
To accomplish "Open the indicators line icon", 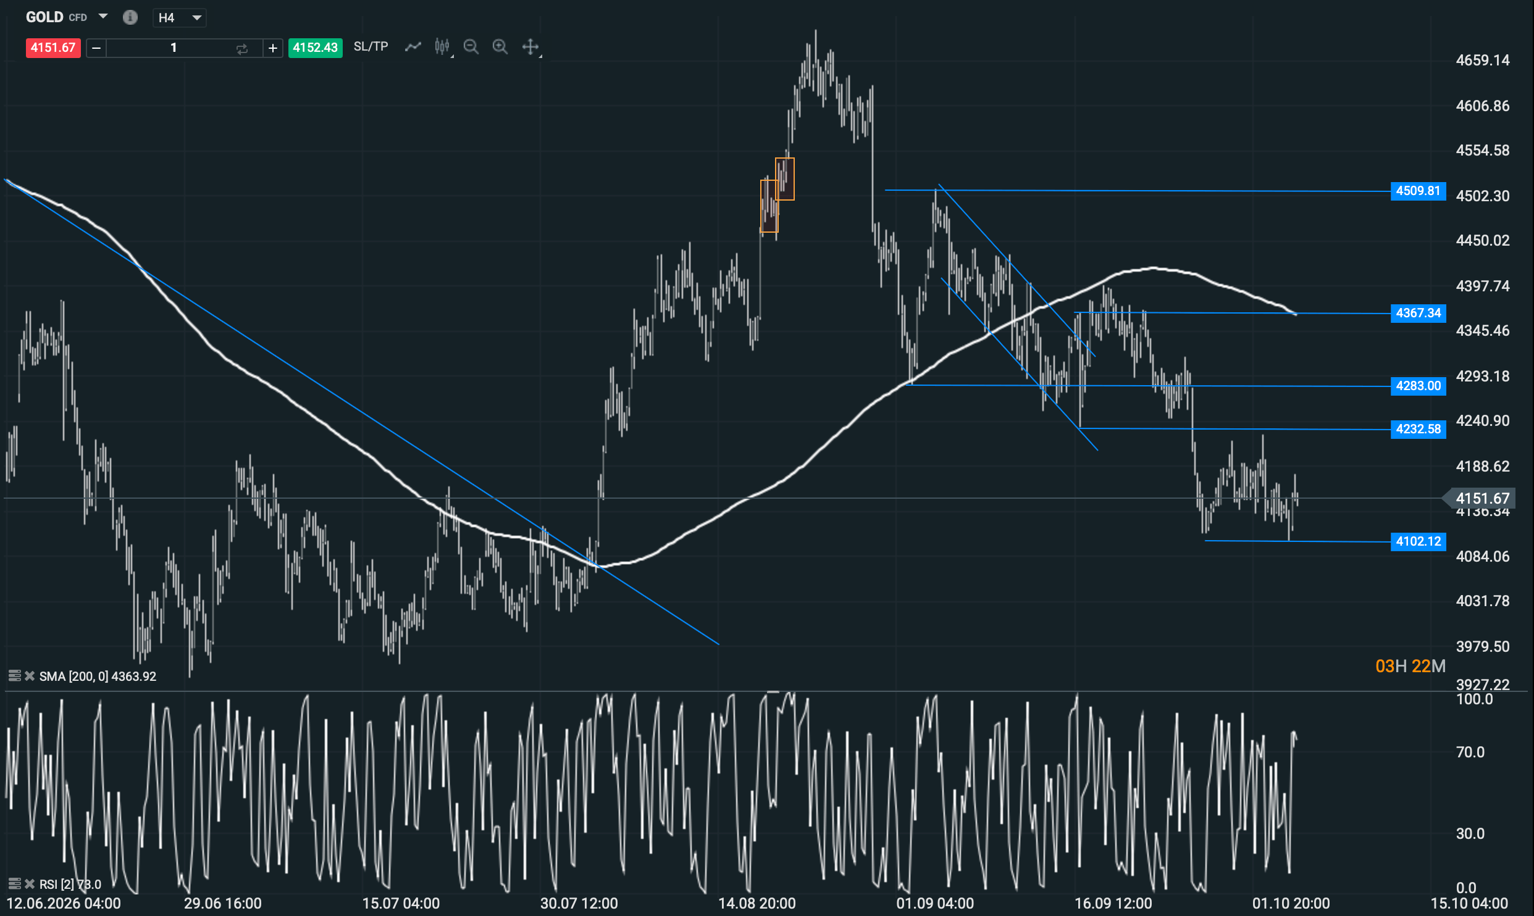I will 413,47.
